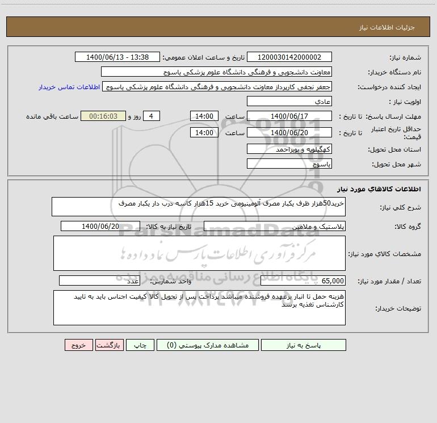Click the quantity field showing 65,000
The width and height of the screenshot is (437, 423).
(303, 281)
